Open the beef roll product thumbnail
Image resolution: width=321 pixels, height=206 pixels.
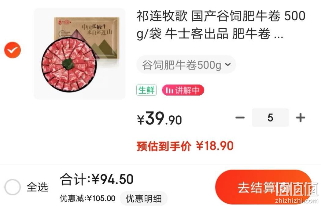click(x=79, y=54)
